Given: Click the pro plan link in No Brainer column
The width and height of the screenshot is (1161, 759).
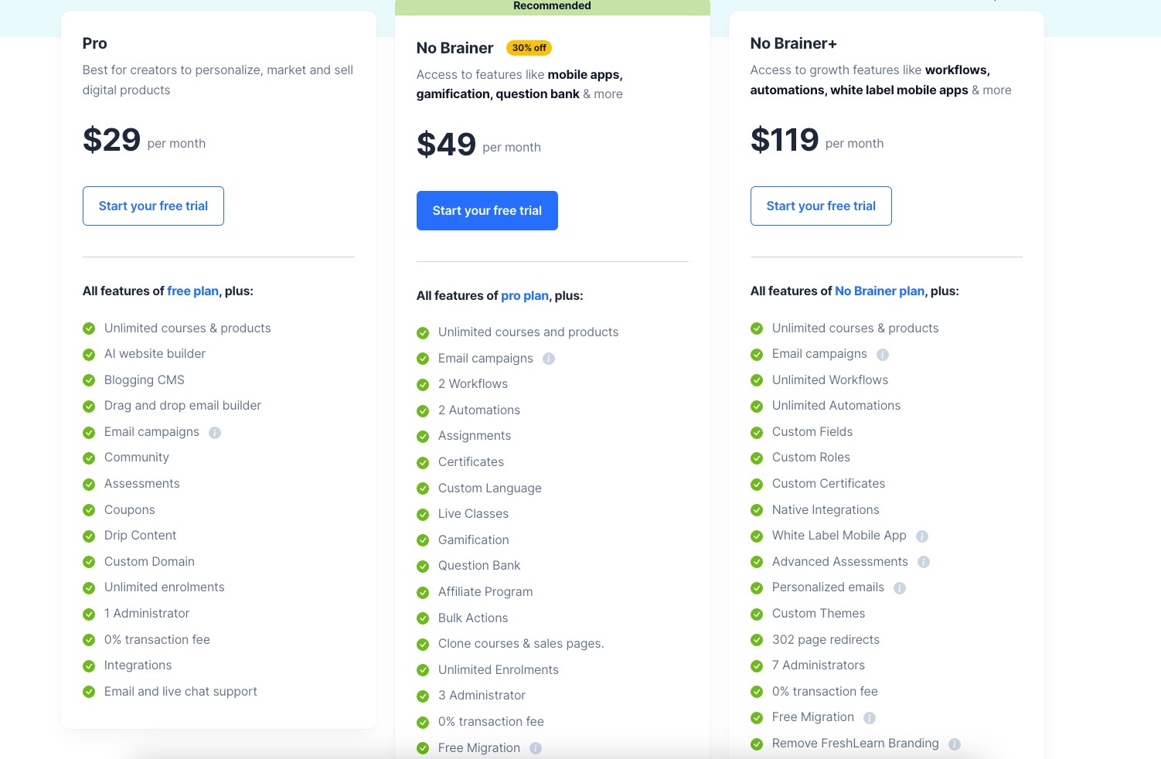Looking at the screenshot, I should [x=525, y=295].
